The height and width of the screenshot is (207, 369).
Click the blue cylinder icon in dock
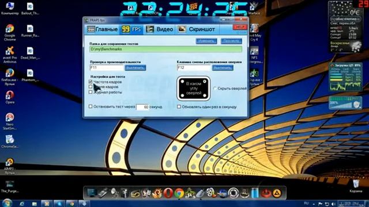click(x=255, y=193)
